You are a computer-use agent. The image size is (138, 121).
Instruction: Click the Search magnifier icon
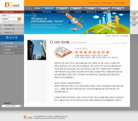tap(2, 103)
